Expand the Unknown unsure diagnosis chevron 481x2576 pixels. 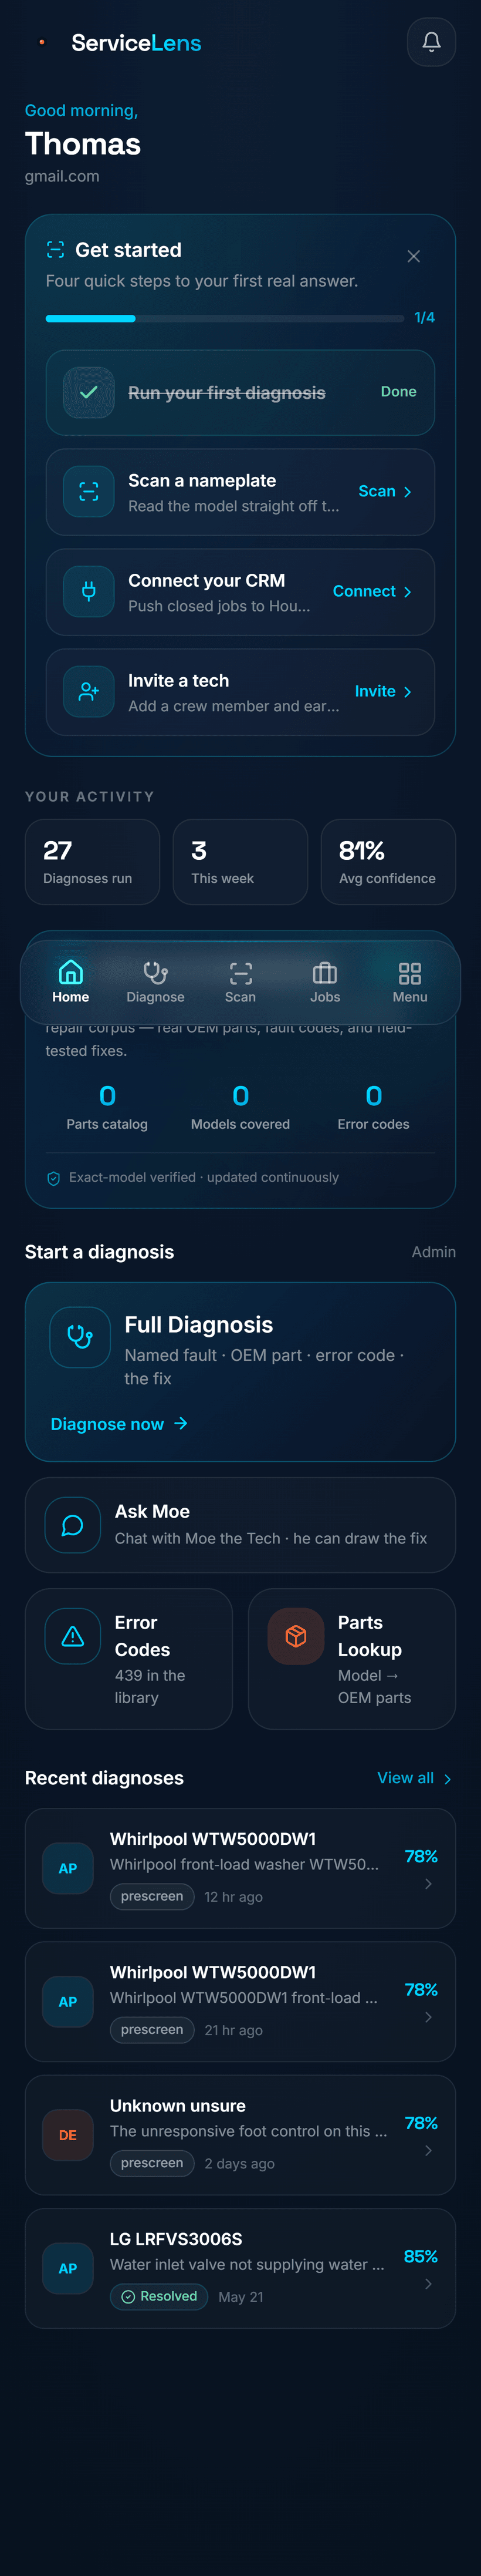(428, 2151)
